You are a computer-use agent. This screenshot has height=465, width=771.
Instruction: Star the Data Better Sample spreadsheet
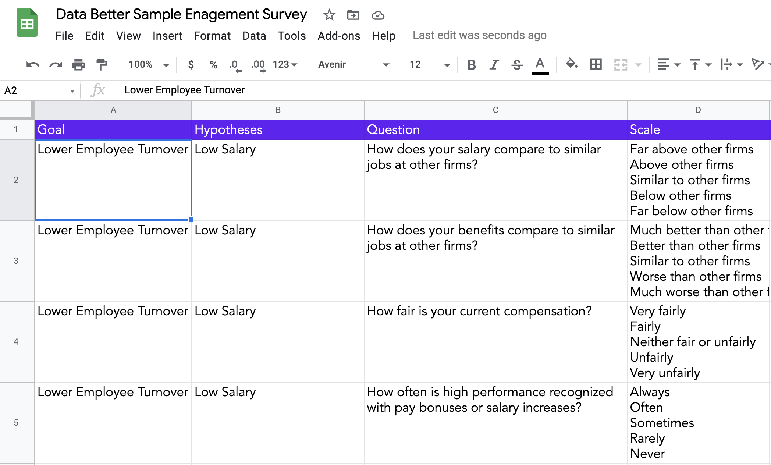pos(329,15)
